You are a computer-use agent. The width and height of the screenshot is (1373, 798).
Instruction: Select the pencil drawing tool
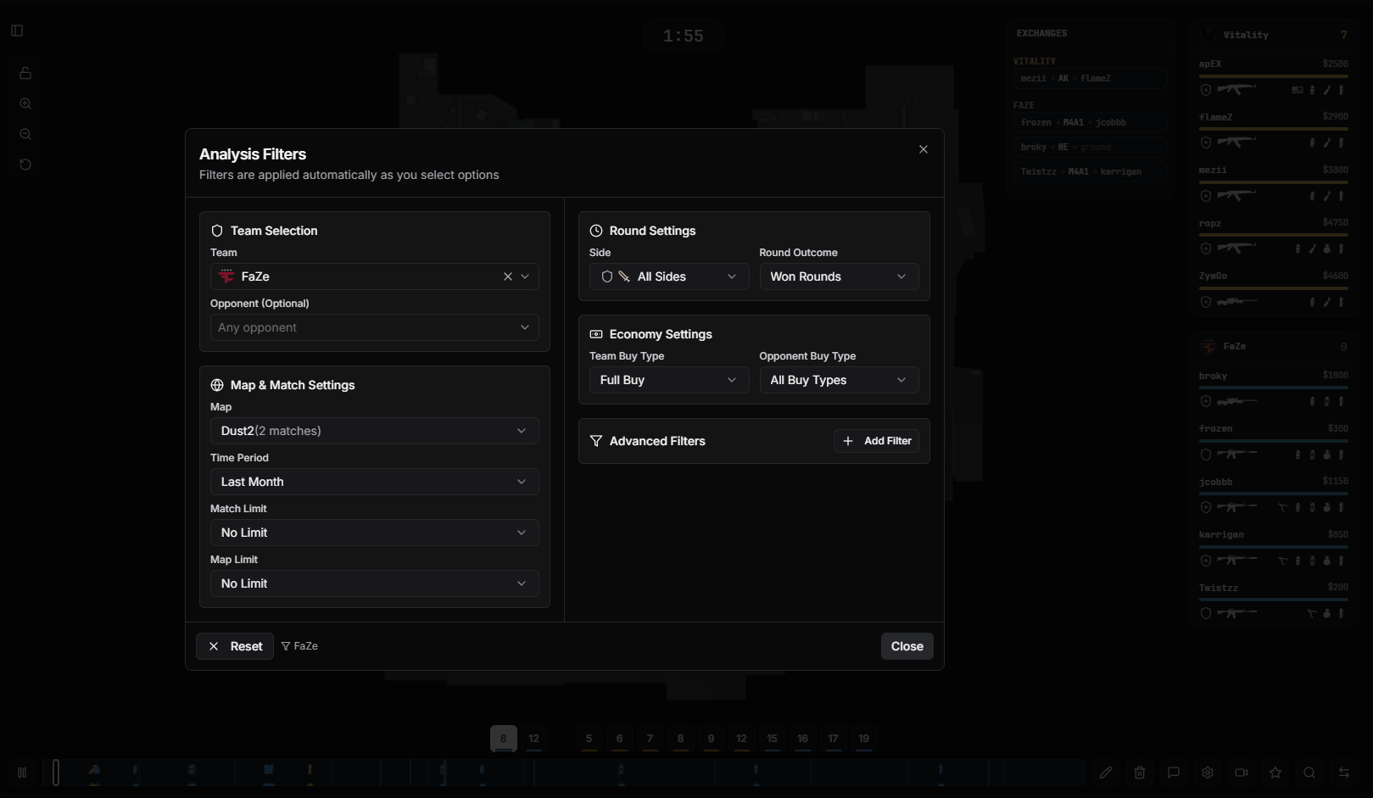point(1106,773)
